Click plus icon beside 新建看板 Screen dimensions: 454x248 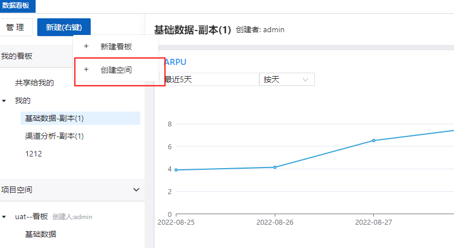point(86,46)
